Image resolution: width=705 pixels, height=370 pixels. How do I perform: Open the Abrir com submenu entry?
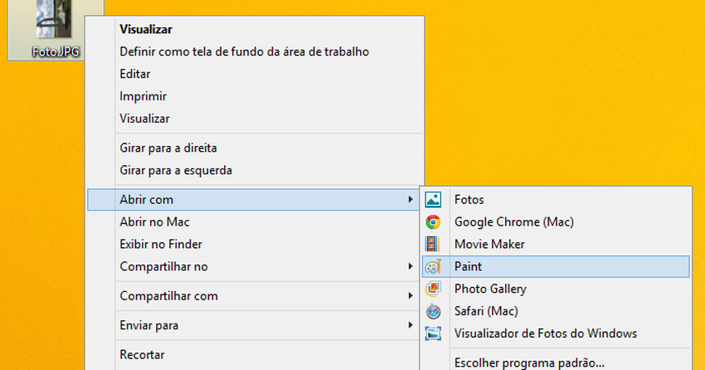pos(253,200)
